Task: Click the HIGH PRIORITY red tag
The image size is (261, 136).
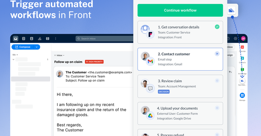Action: (94, 61)
